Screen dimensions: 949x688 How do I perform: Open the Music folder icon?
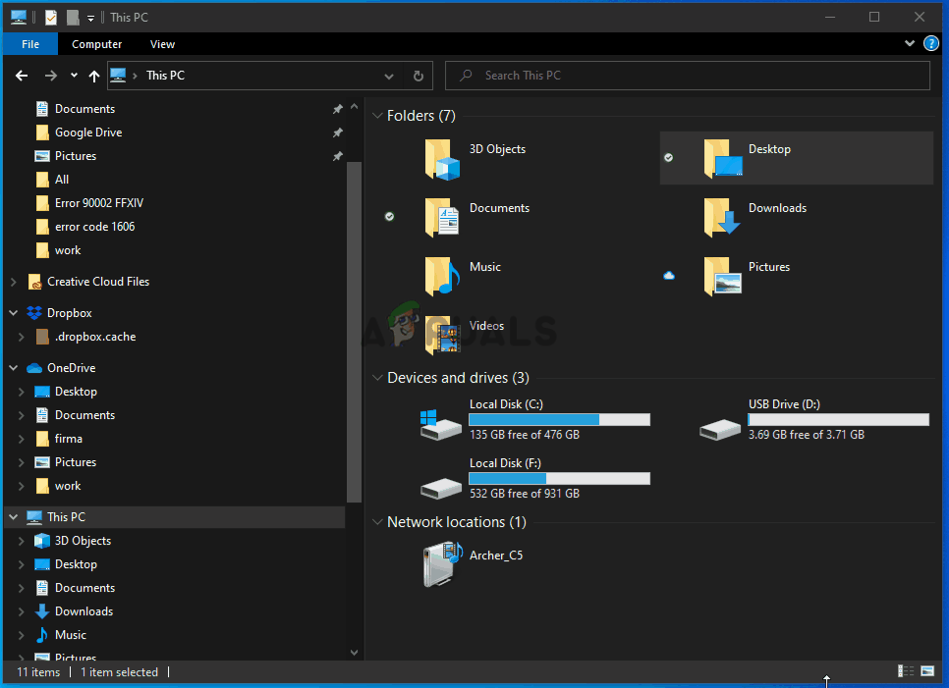[x=442, y=277]
